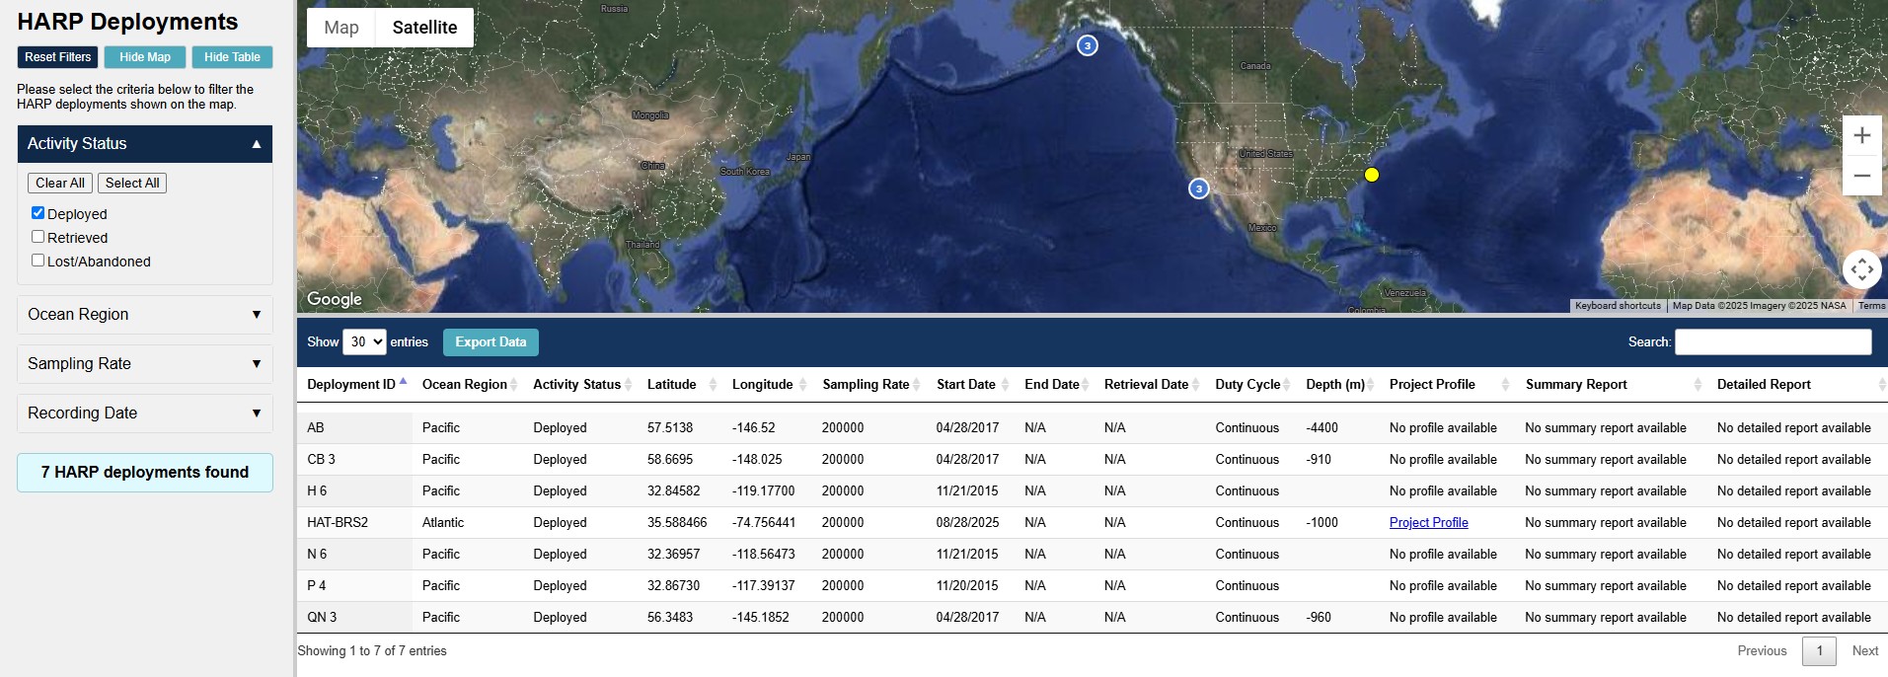Expand the Recording Date filter

[x=145, y=414]
